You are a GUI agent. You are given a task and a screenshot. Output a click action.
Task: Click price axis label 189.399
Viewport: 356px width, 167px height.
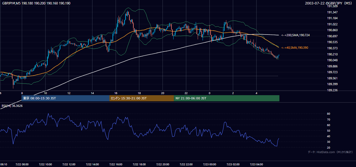[x=333, y=84]
